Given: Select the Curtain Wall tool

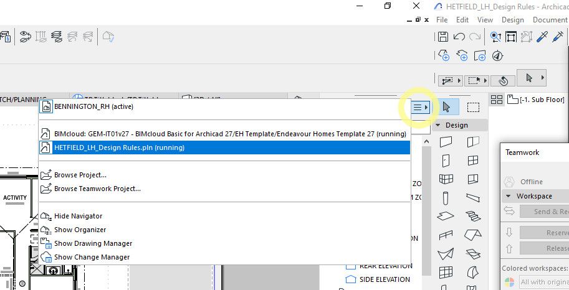Looking at the screenshot, I should [x=446, y=179].
